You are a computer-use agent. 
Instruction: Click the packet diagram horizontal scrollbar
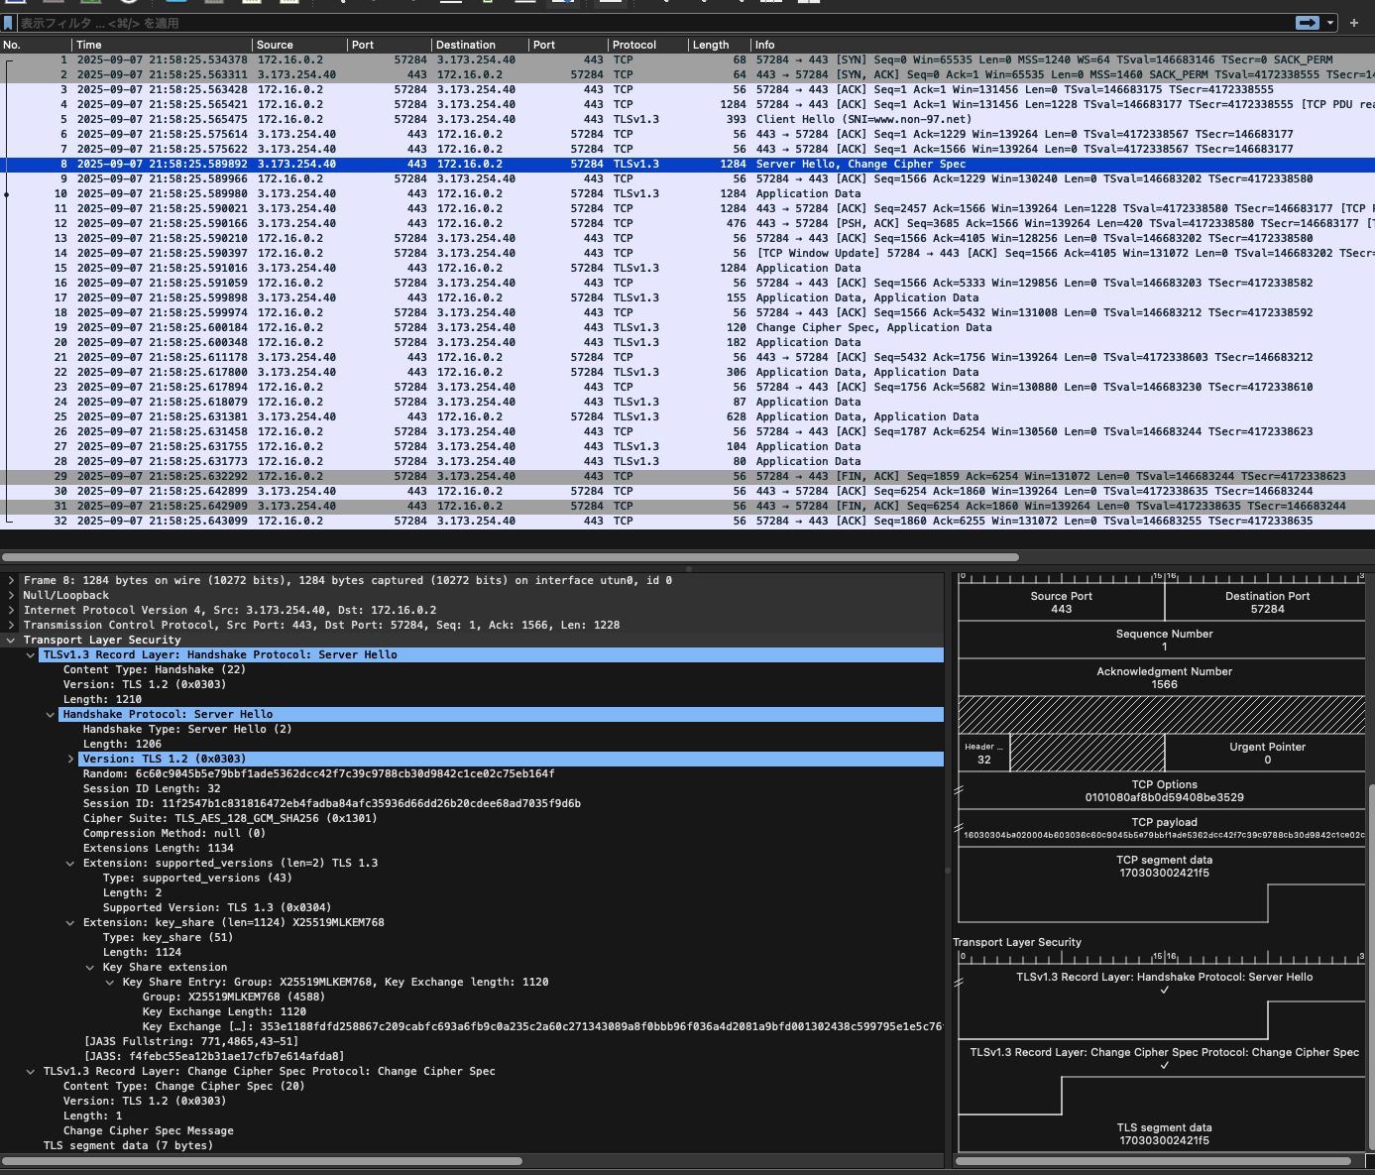pos(1153,1161)
